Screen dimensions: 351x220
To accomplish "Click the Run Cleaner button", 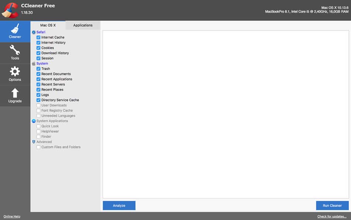I will click(333, 206).
